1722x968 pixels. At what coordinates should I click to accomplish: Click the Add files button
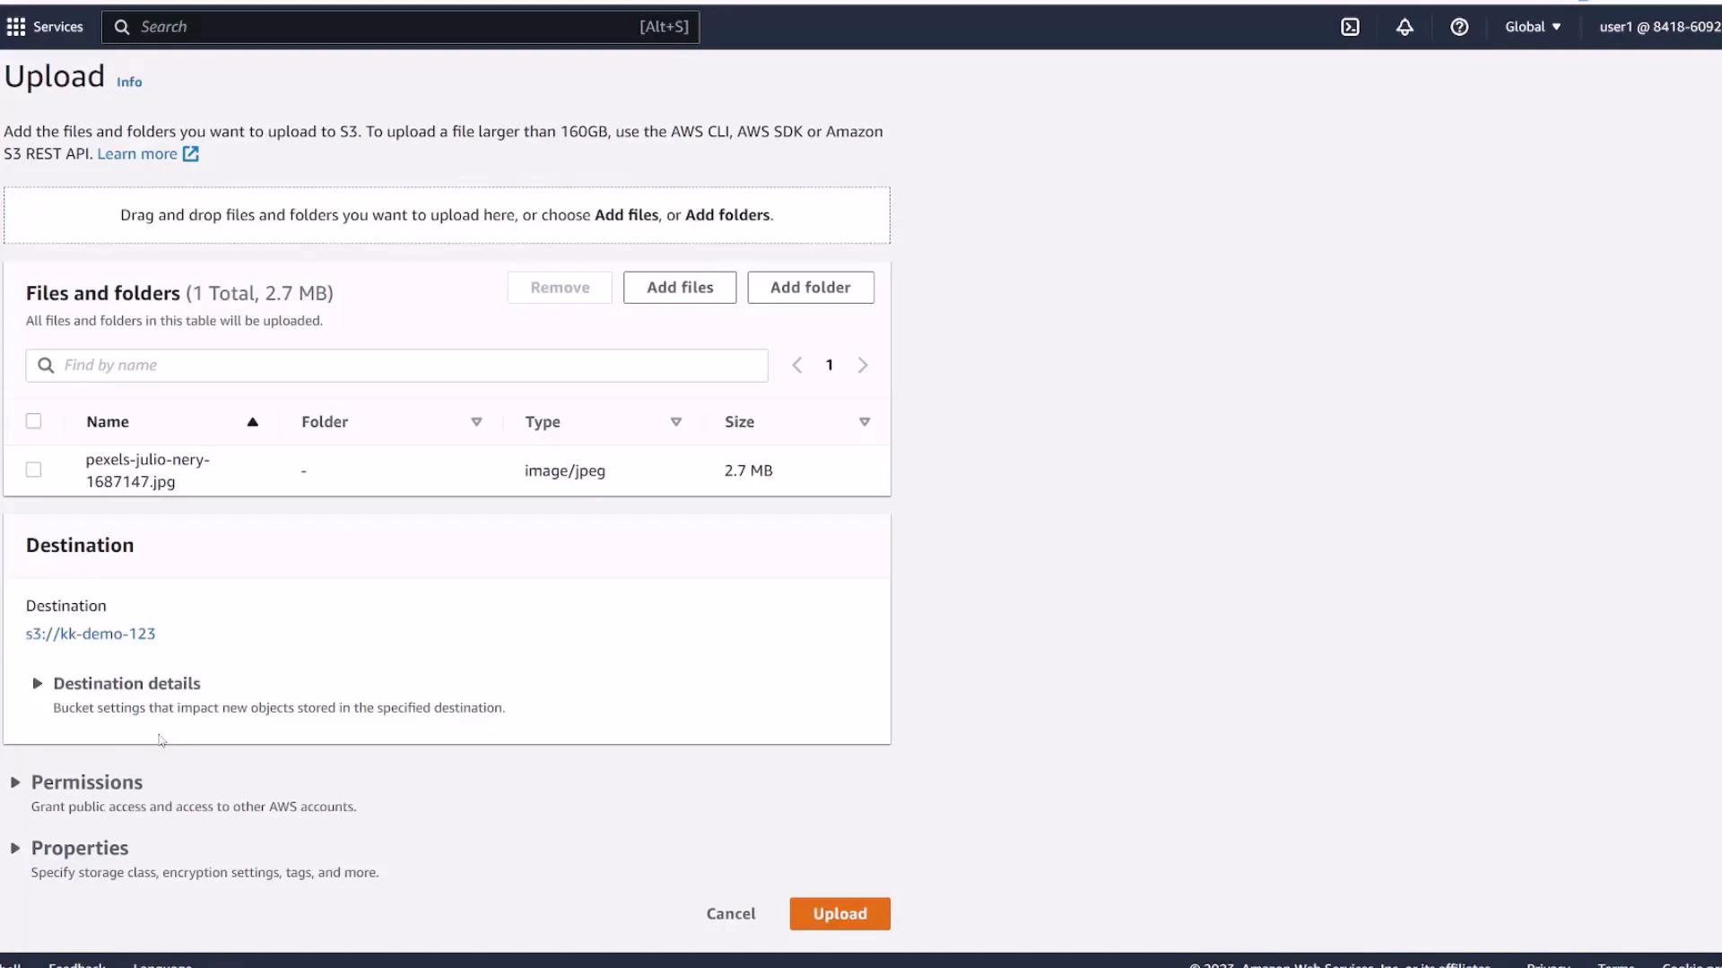coord(679,287)
